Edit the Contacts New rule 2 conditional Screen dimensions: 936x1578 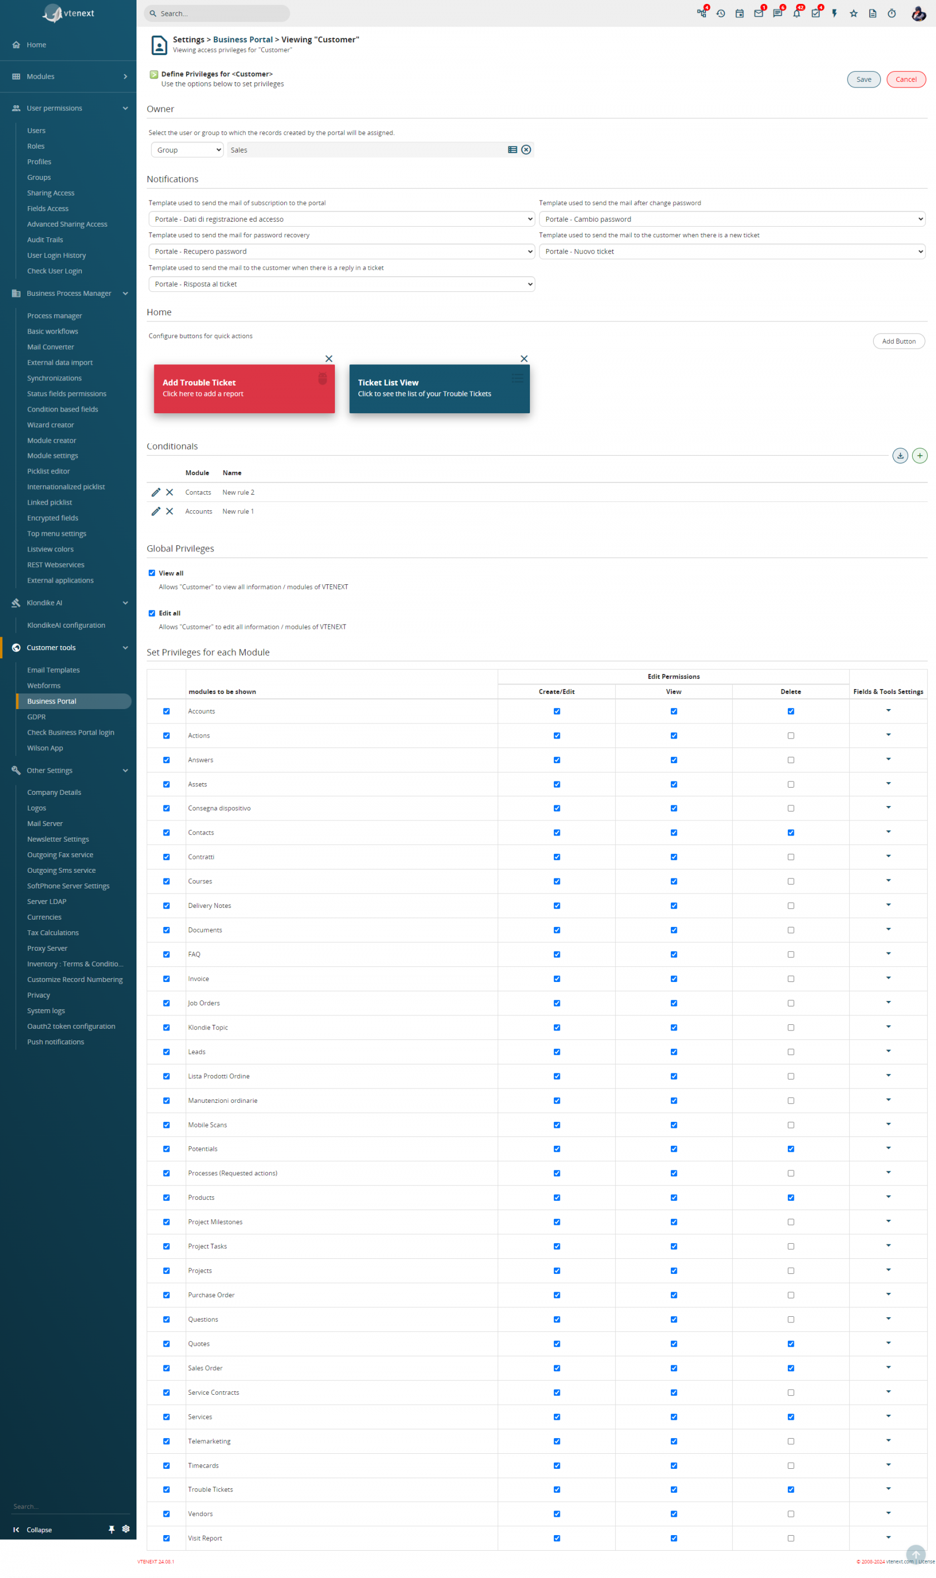coord(156,492)
